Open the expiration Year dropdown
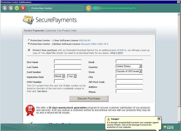This screenshot has height=131, width=181. pos(72,76)
